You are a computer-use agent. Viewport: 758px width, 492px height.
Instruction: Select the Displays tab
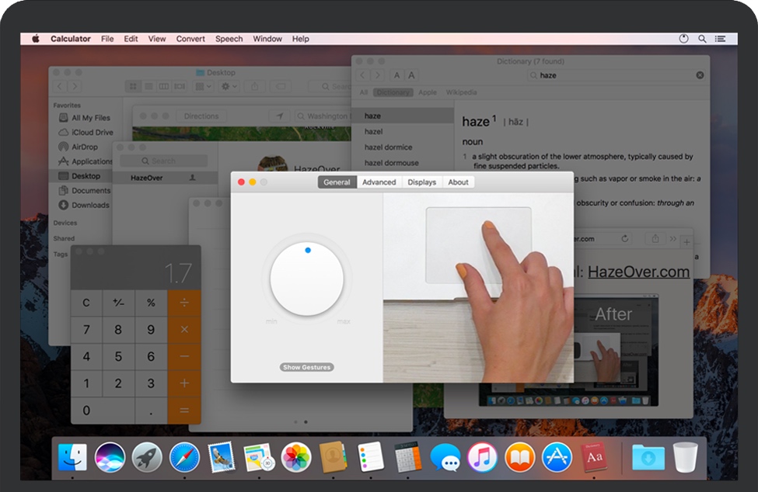(x=422, y=182)
